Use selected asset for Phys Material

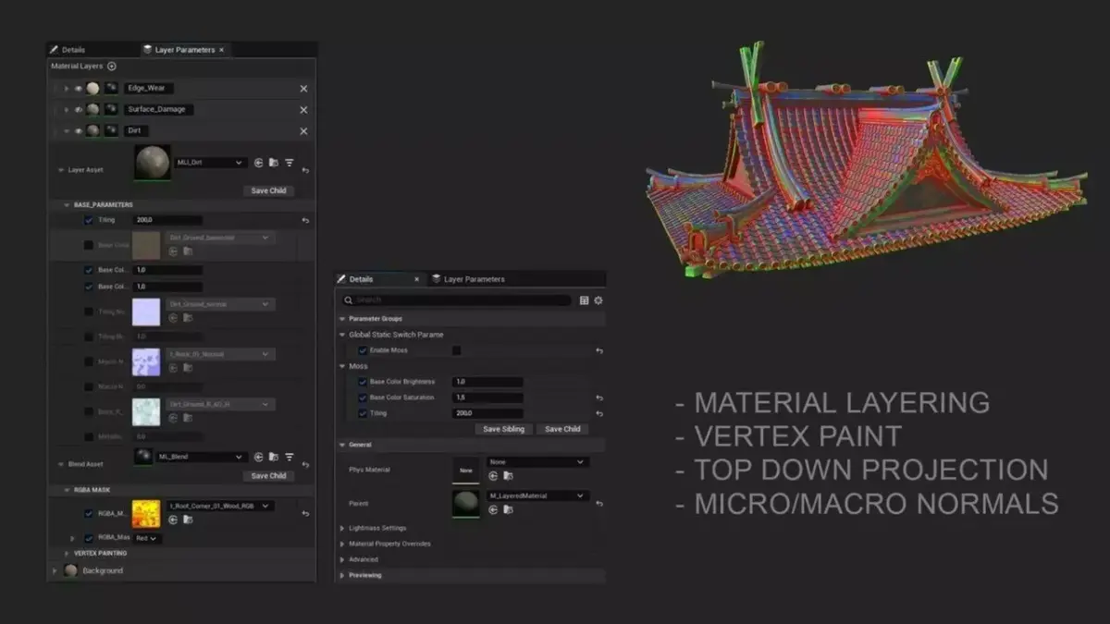pyautogui.click(x=493, y=475)
